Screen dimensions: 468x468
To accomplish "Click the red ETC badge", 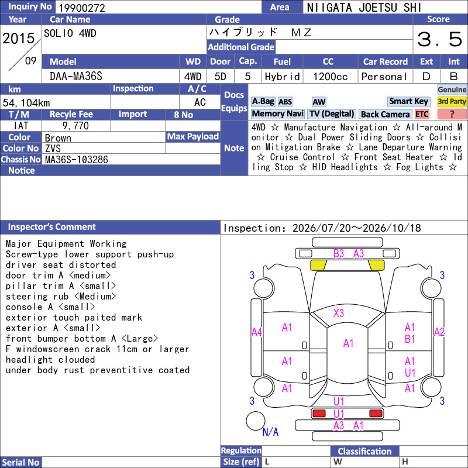I will (x=422, y=114).
